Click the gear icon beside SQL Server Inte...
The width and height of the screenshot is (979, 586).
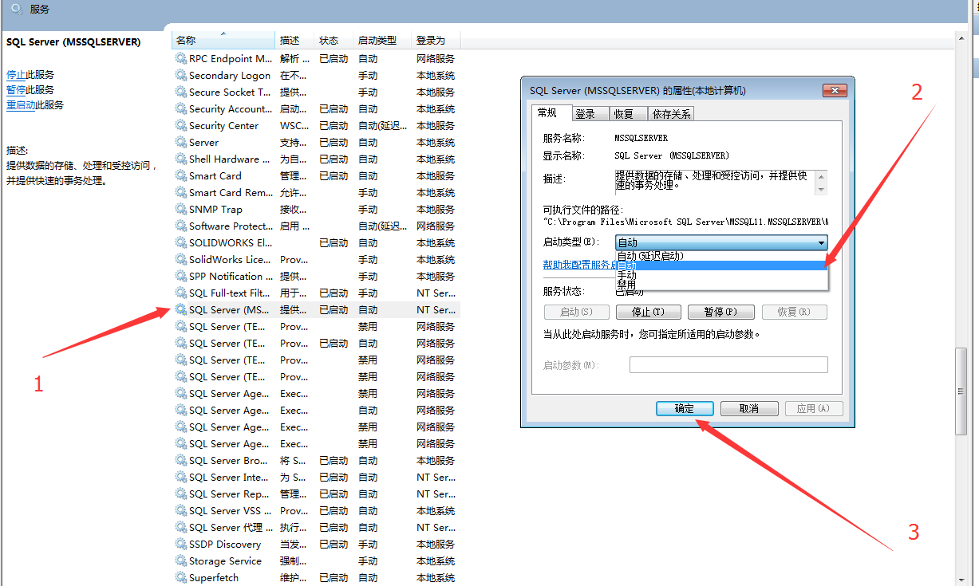[181, 478]
